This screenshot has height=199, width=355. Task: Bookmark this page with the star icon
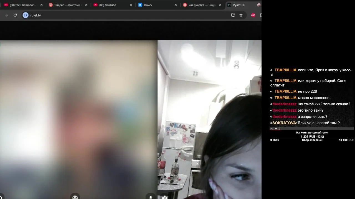click(x=241, y=15)
